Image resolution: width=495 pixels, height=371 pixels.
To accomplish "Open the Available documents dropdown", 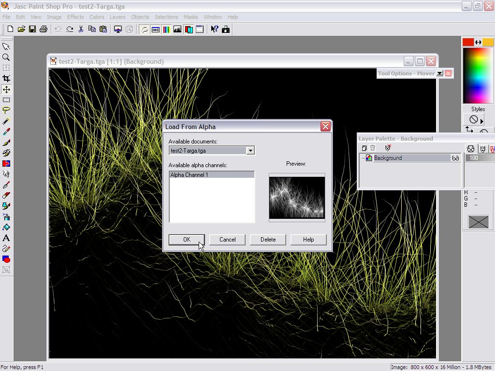I will [250, 151].
